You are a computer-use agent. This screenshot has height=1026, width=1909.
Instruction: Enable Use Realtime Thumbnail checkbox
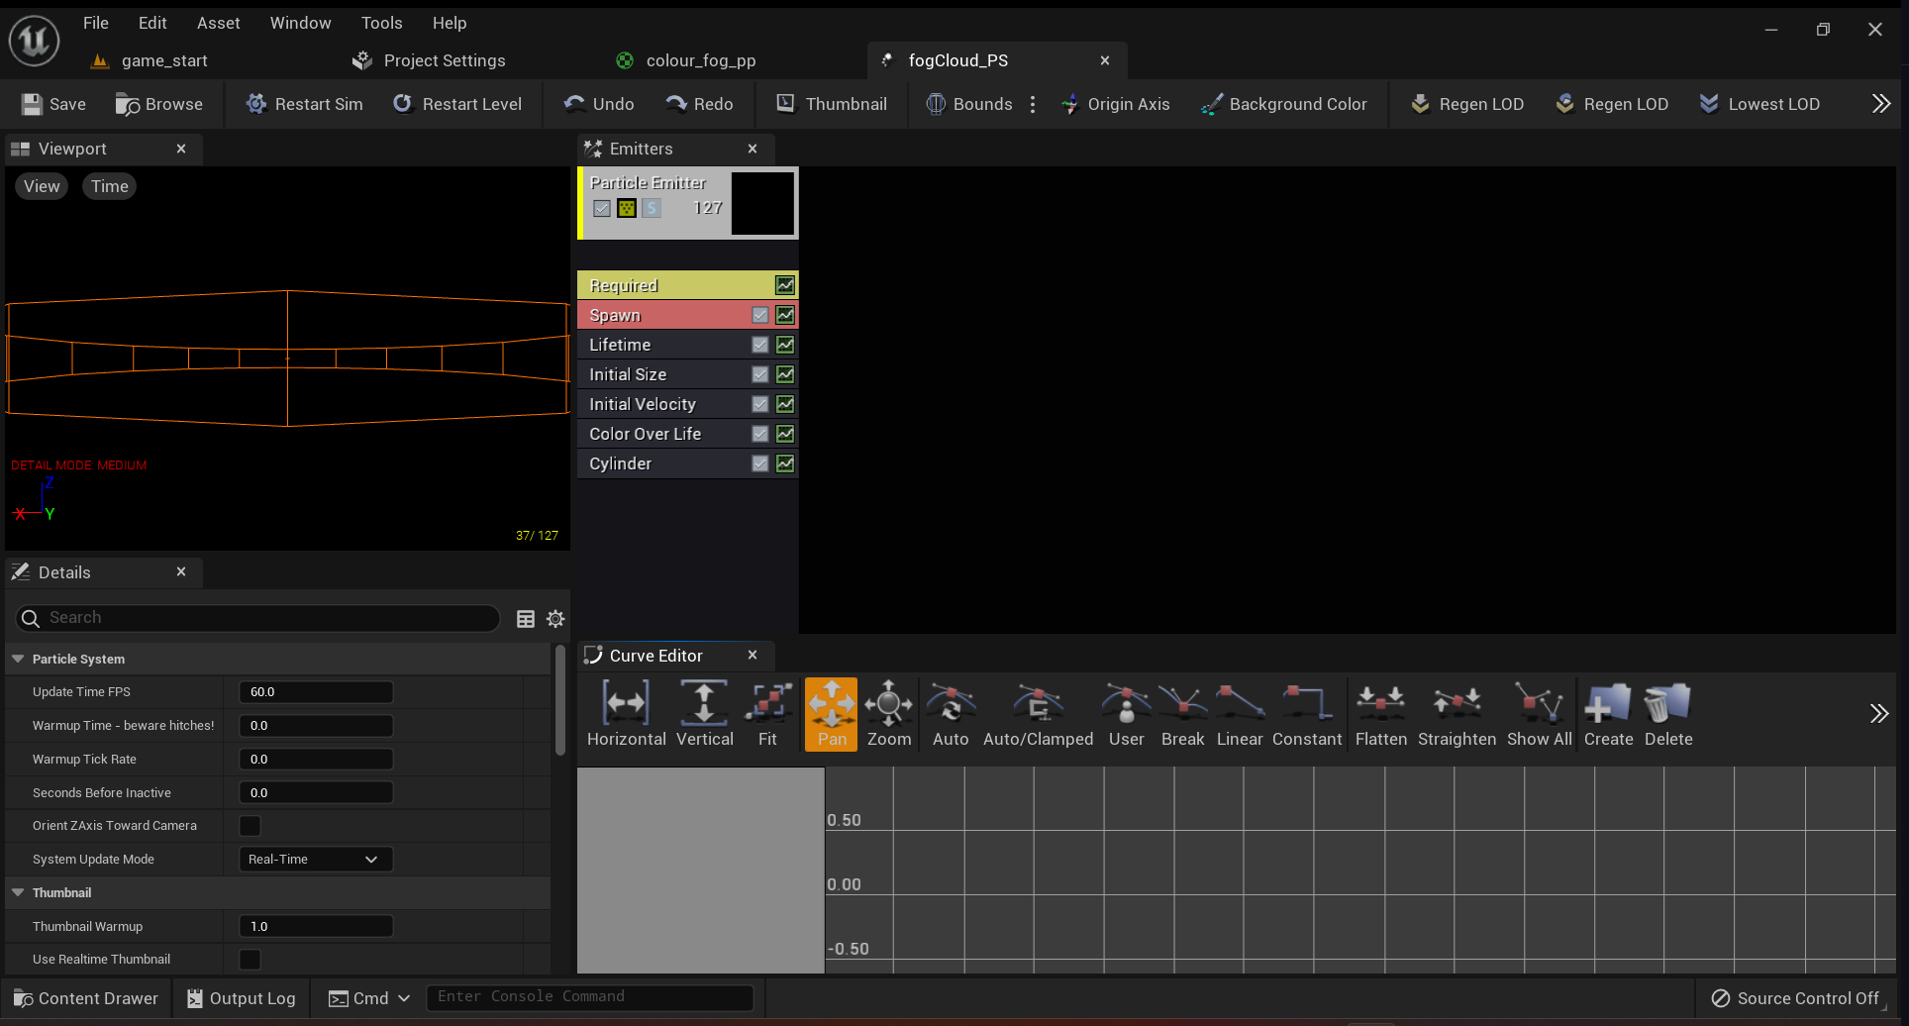point(251,960)
